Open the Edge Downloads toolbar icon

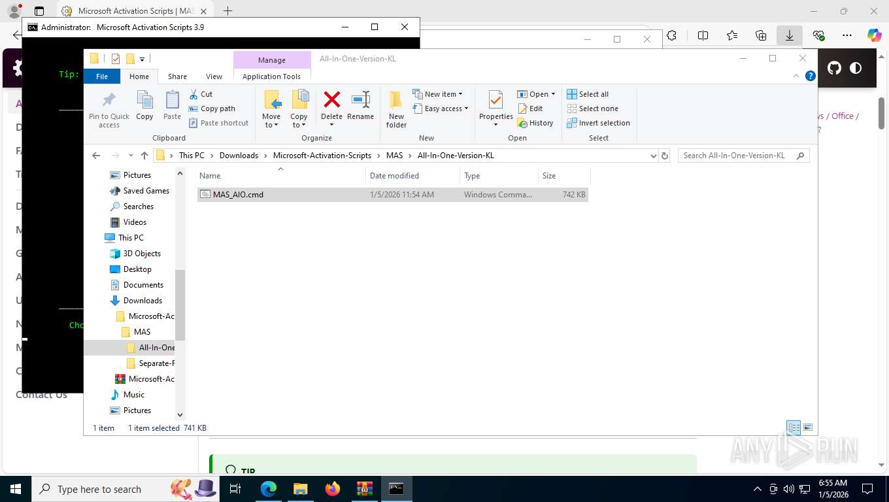coord(790,35)
